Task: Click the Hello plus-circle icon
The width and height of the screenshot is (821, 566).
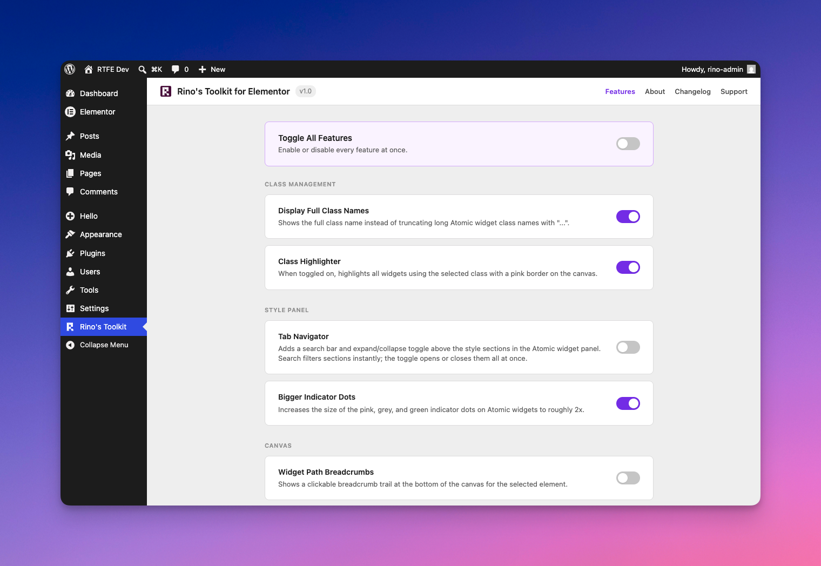Action: point(70,216)
